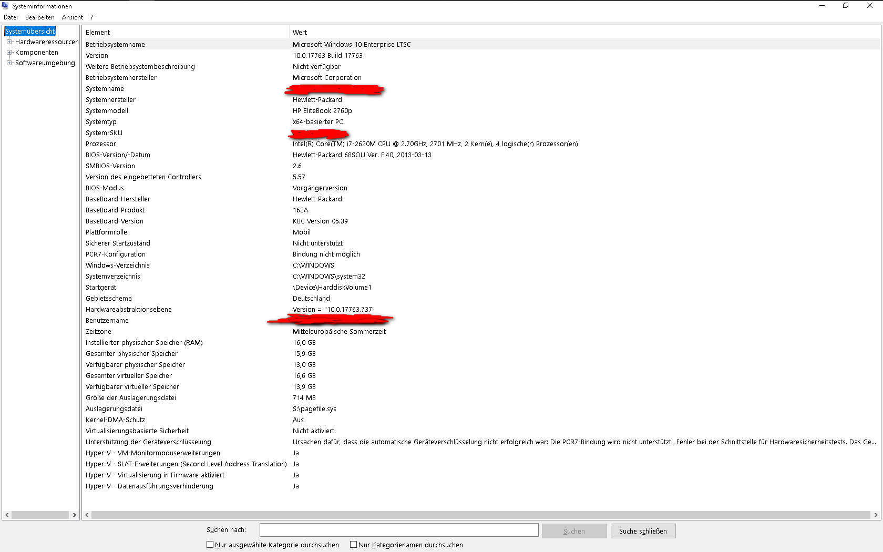Select the PCR7-Konfiguration row
Viewport: 883px width, 552px height.
click(x=481, y=254)
